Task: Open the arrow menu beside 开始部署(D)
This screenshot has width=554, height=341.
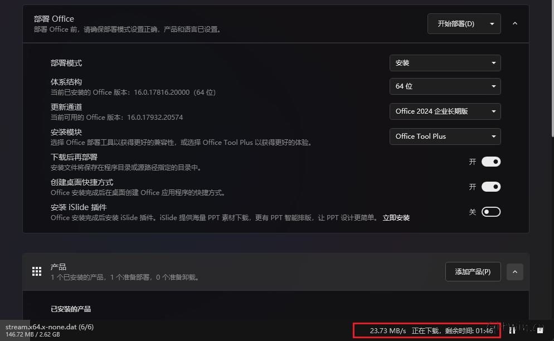Action: tap(492, 23)
